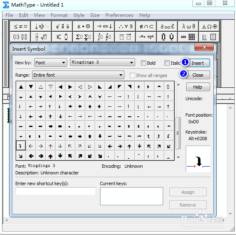Click the symbol preview thumbnail
This screenshot has width=236, height=235.
pyautogui.click(x=198, y=159)
